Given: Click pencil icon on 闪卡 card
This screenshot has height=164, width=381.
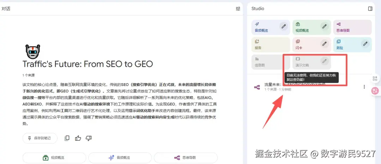Looking at the screenshot, I should coord(324,44).
